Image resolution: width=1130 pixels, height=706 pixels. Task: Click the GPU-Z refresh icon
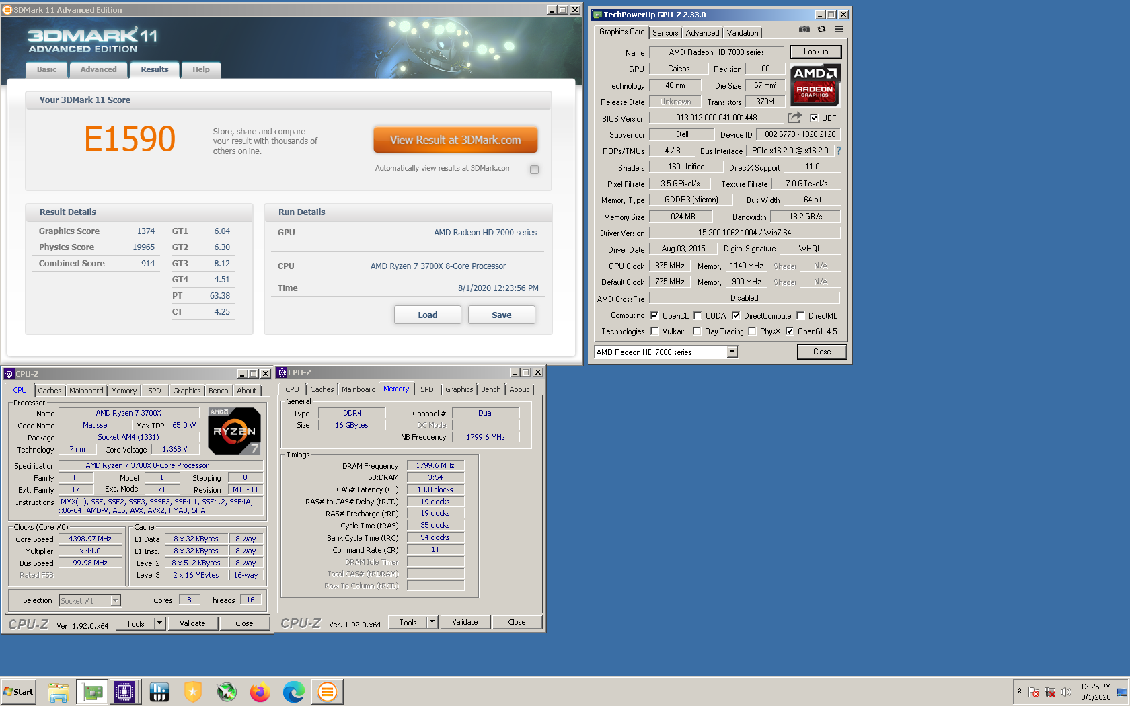821,30
